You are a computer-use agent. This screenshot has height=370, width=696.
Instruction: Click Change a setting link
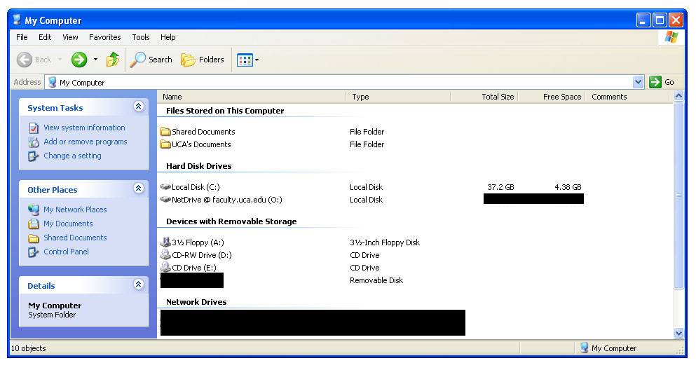pos(72,156)
